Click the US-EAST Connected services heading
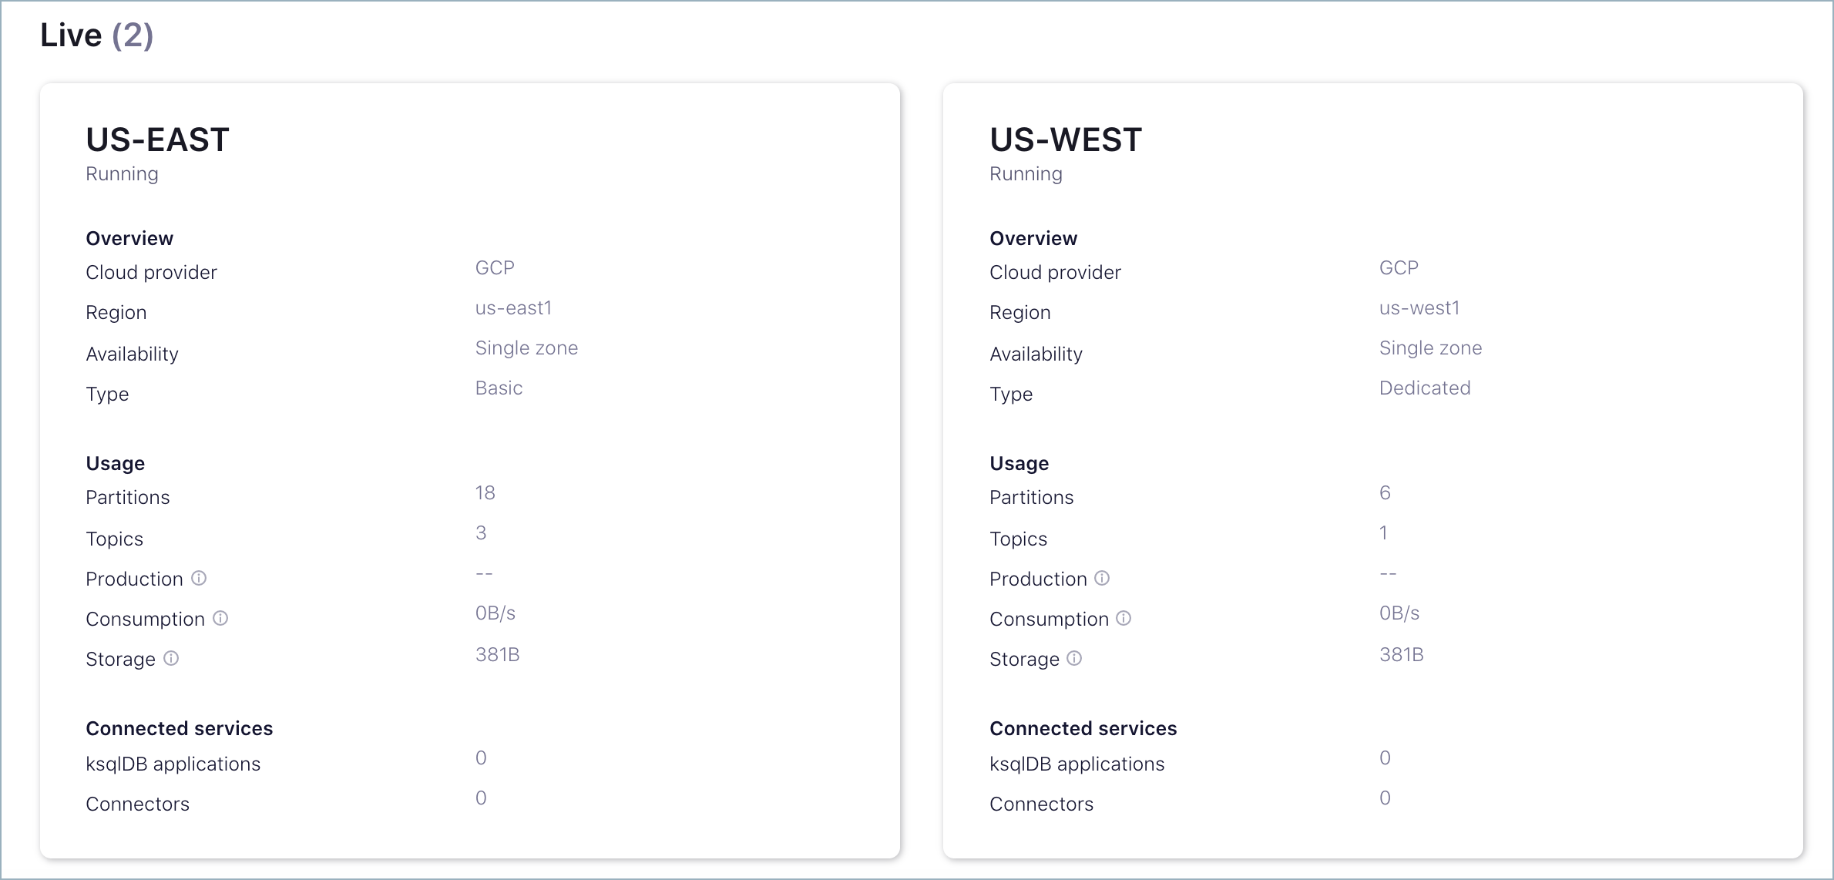This screenshot has height=880, width=1834. pyautogui.click(x=179, y=729)
